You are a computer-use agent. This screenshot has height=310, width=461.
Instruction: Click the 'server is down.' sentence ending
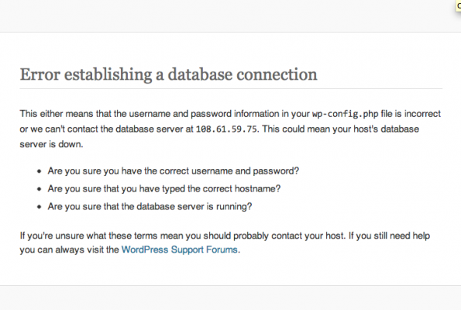coord(51,144)
